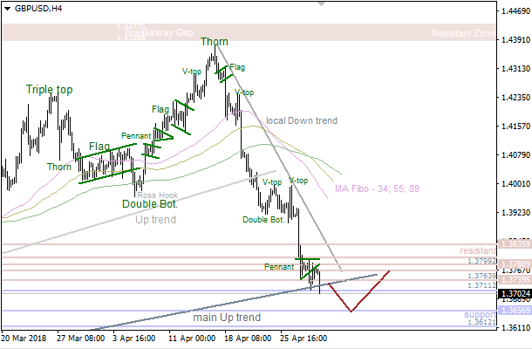Select the 3 Apr 16:00 time marker

pos(133,338)
